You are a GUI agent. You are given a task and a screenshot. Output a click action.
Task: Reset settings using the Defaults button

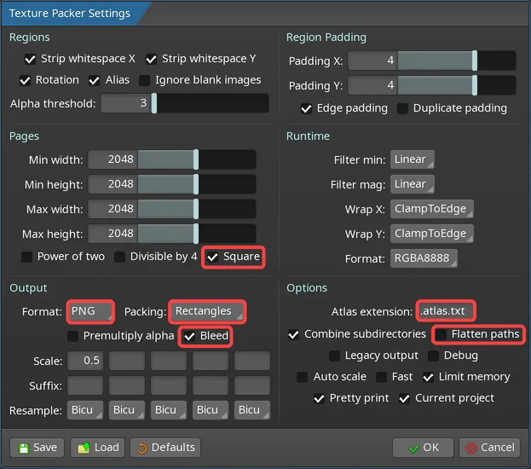pos(165,448)
